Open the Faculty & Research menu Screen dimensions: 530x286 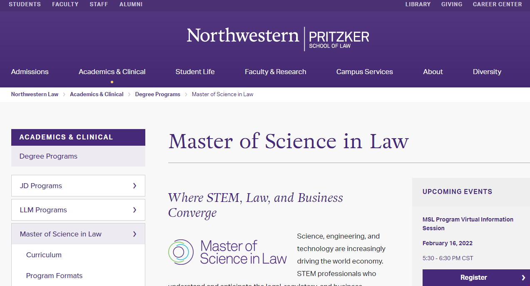276,72
